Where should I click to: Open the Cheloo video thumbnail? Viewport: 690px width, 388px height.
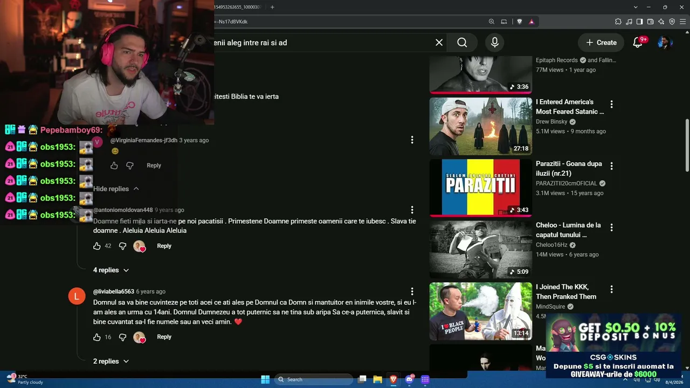(x=480, y=250)
